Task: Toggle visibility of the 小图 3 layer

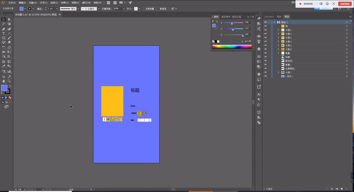Action: click(265, 38)
